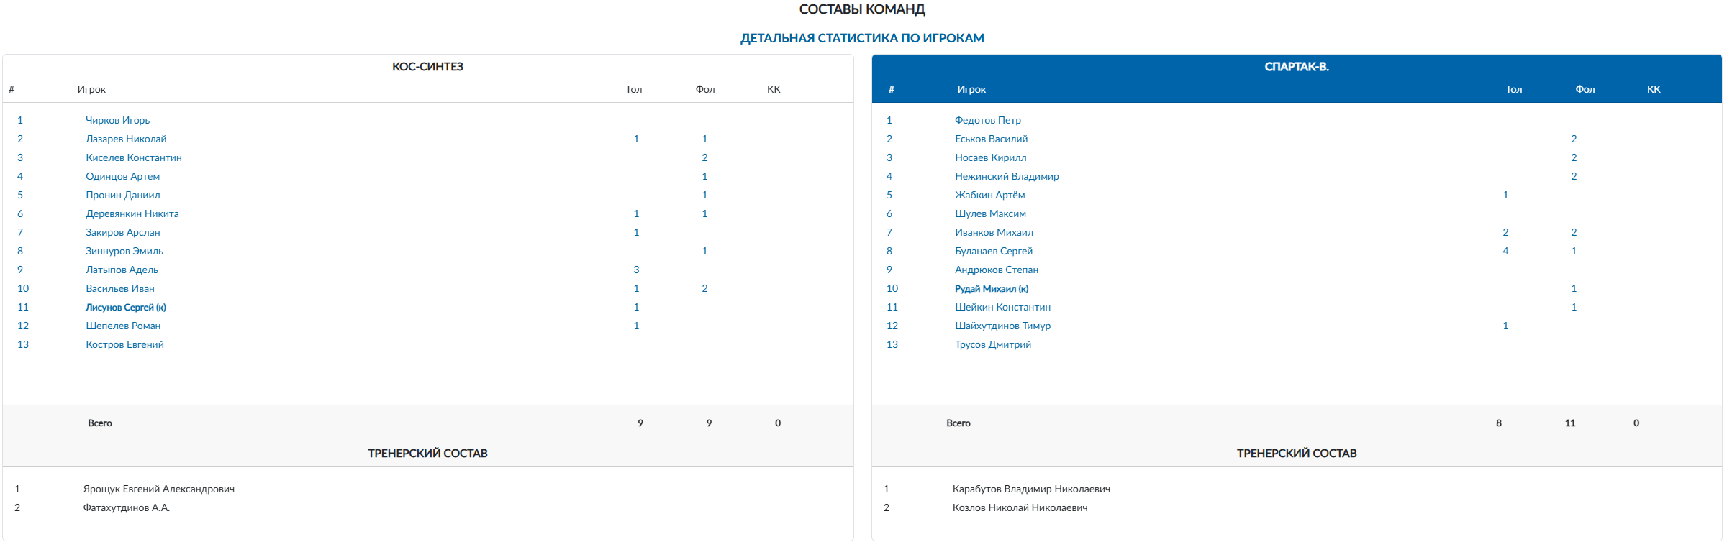This screenshot has width=1727, height=547.
Task: Click the КОС-СИНТЕЗ team heading
Action: point(427,67)
